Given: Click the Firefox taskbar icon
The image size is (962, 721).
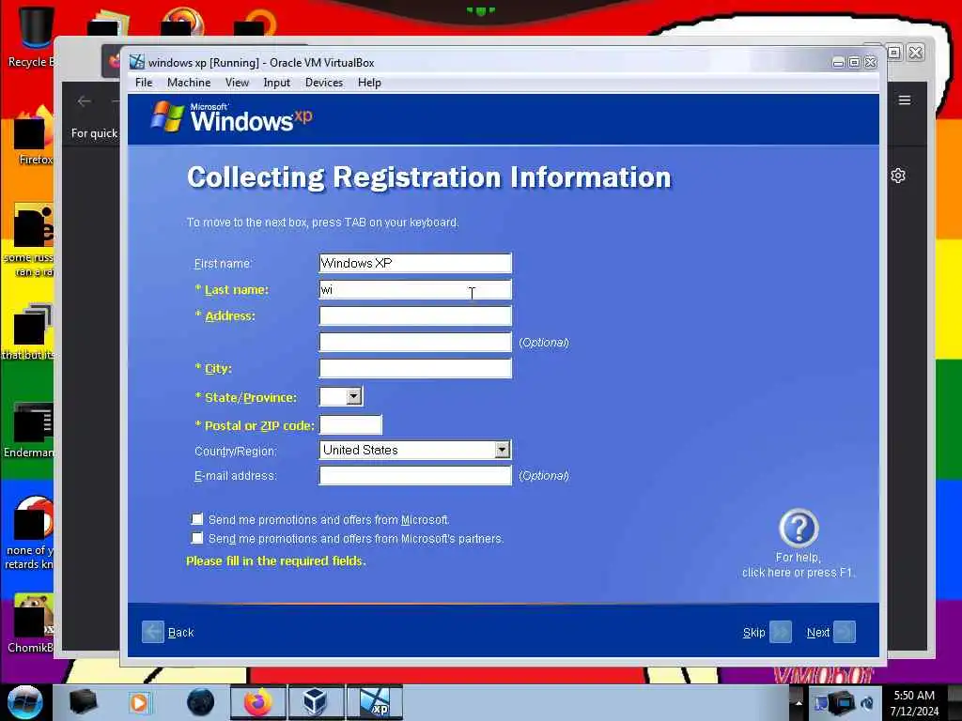Looking at the screenshot, I should tap(257, 702).
